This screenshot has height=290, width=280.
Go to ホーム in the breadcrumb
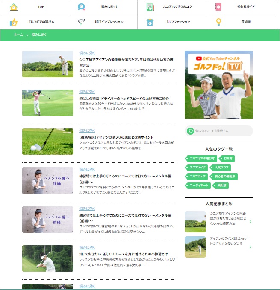[18, 35]
